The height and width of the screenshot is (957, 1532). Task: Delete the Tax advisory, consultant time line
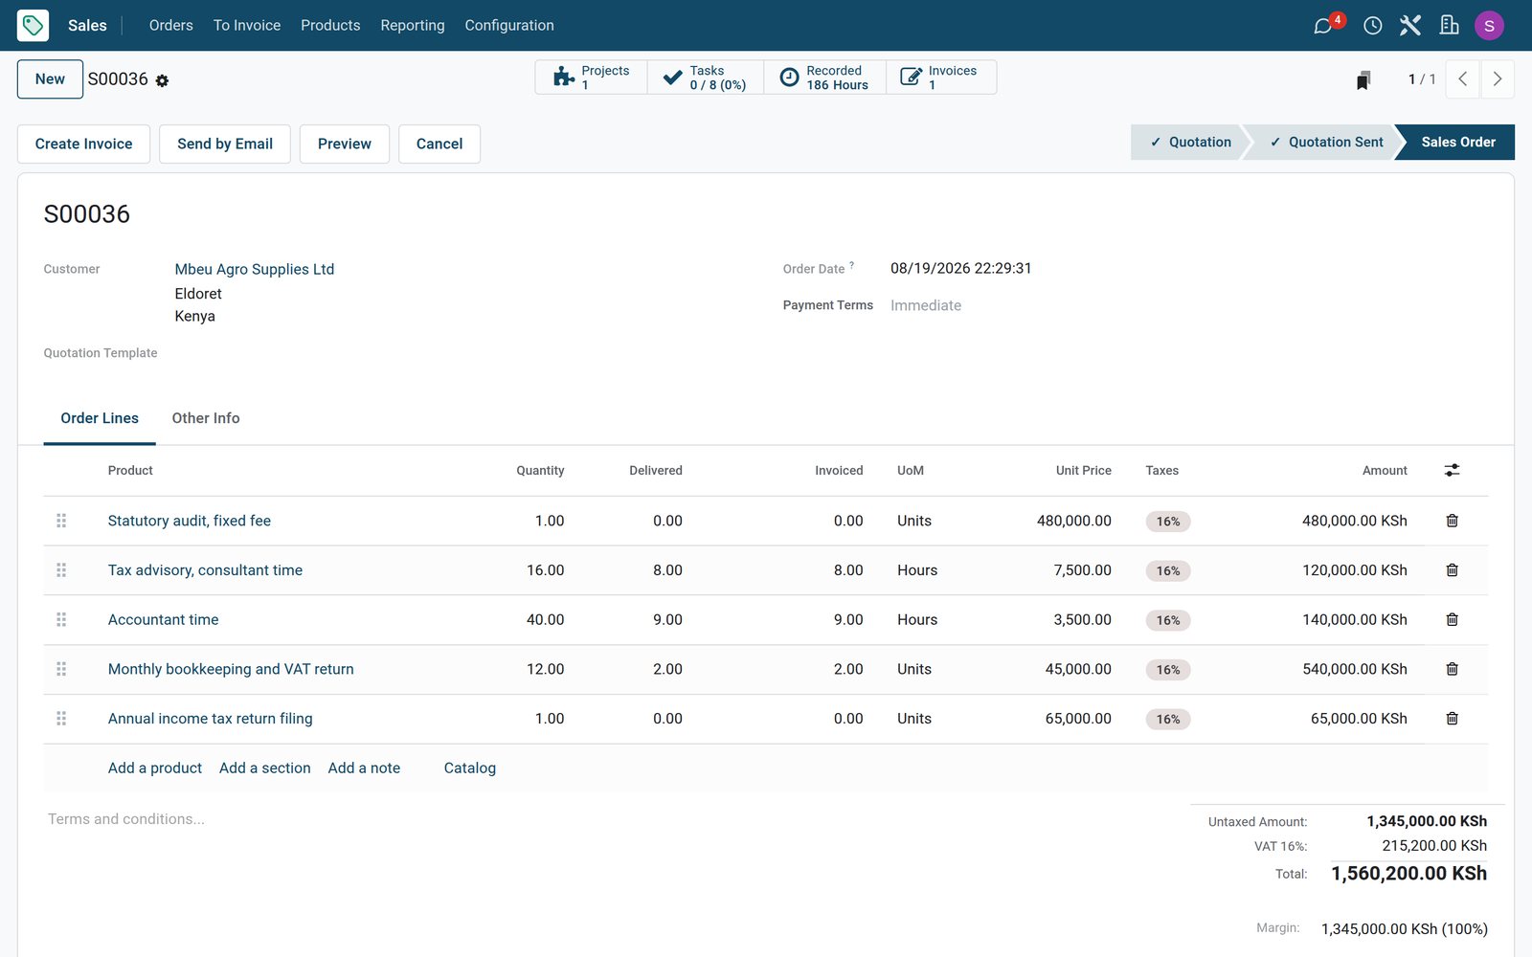tap(1452, 570)
